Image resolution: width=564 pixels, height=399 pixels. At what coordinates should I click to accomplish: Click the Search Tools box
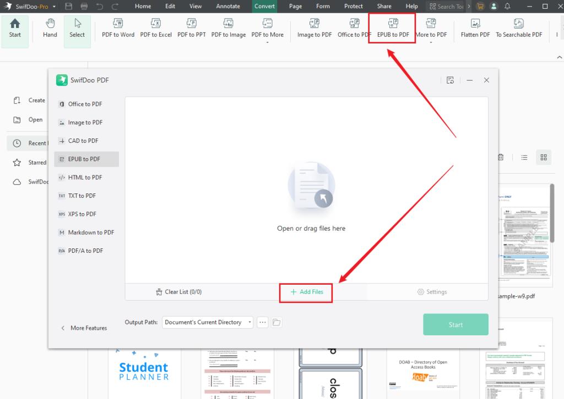pyautogui.click(x=447, y=7)
